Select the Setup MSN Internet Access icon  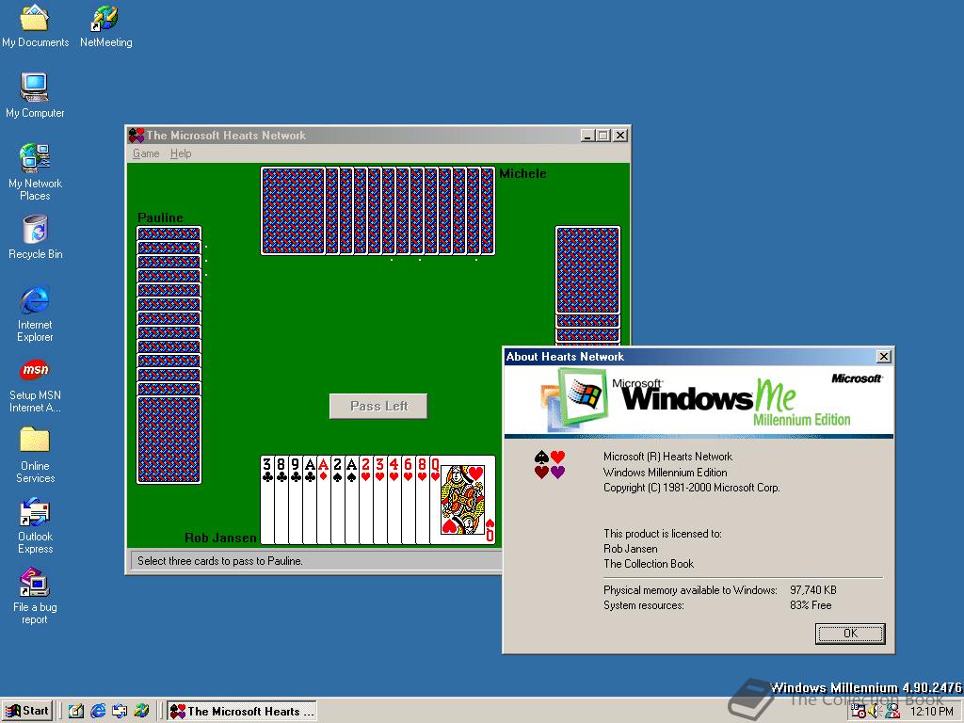[x=35, y=384]
